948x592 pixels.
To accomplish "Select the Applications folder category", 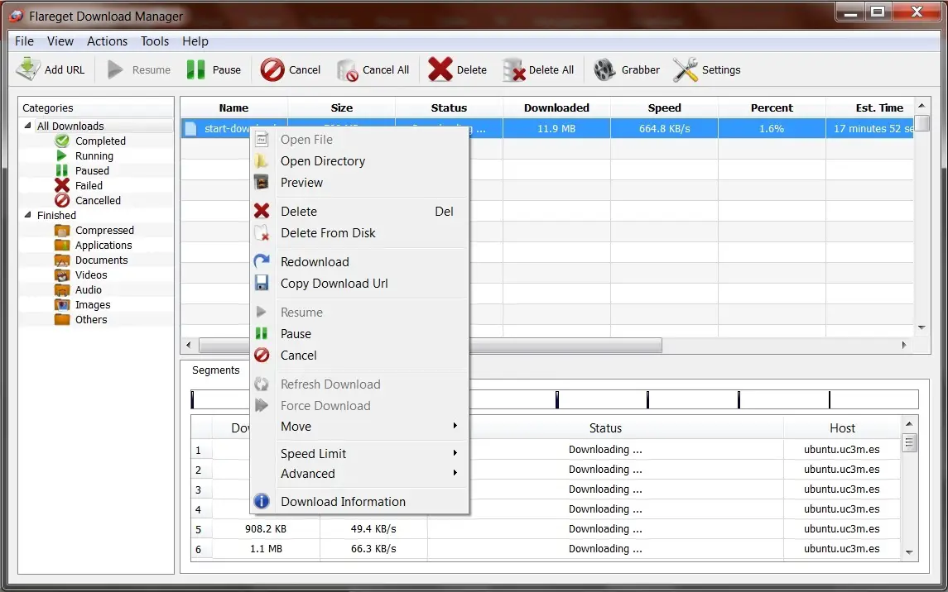I will [x=103, y=245].
